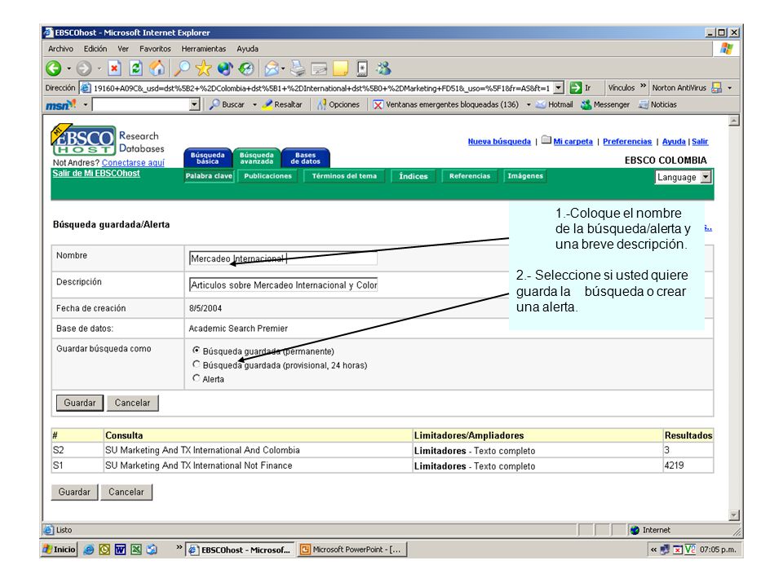Select Búsqueda guardada provisional 24 horas

click(197, 364)
